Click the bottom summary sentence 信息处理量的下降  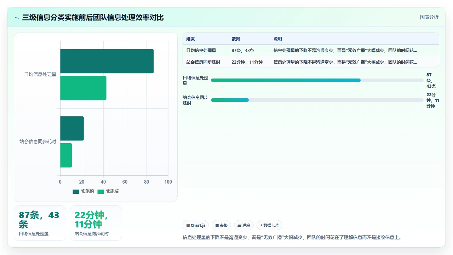[x=292, y=237]
